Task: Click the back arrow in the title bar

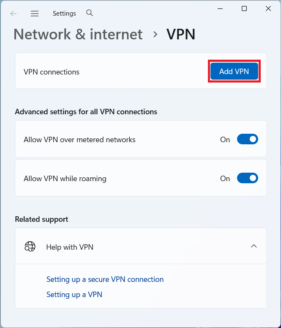Action: point(14,14)
